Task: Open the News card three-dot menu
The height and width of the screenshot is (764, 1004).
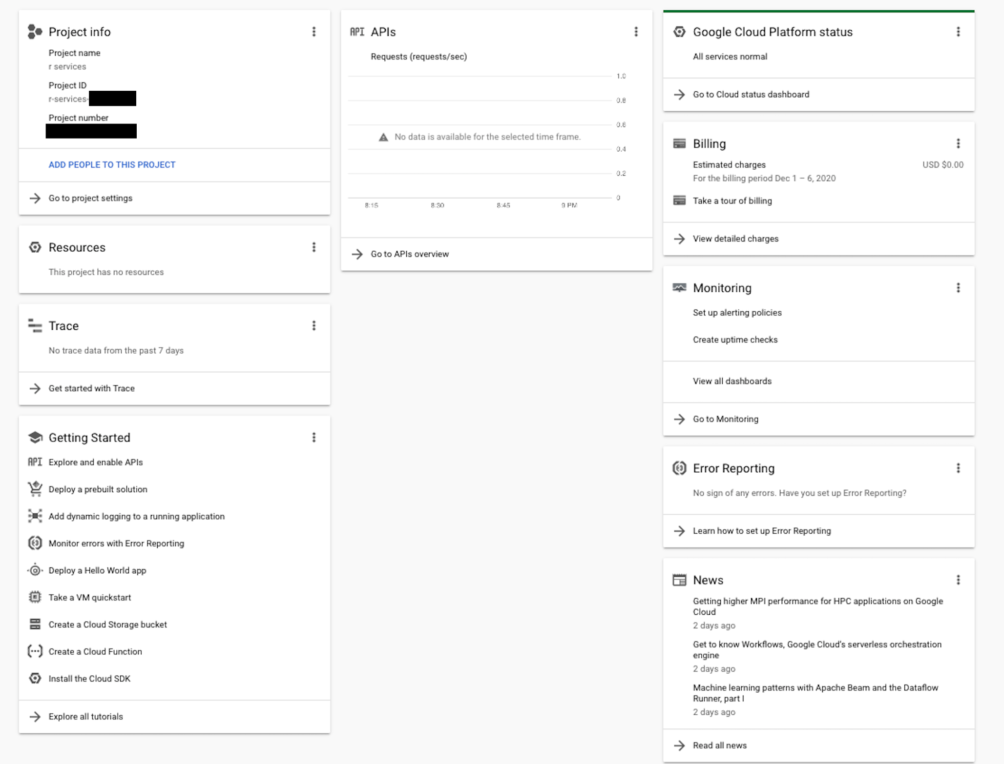Action: coord(958,580)
